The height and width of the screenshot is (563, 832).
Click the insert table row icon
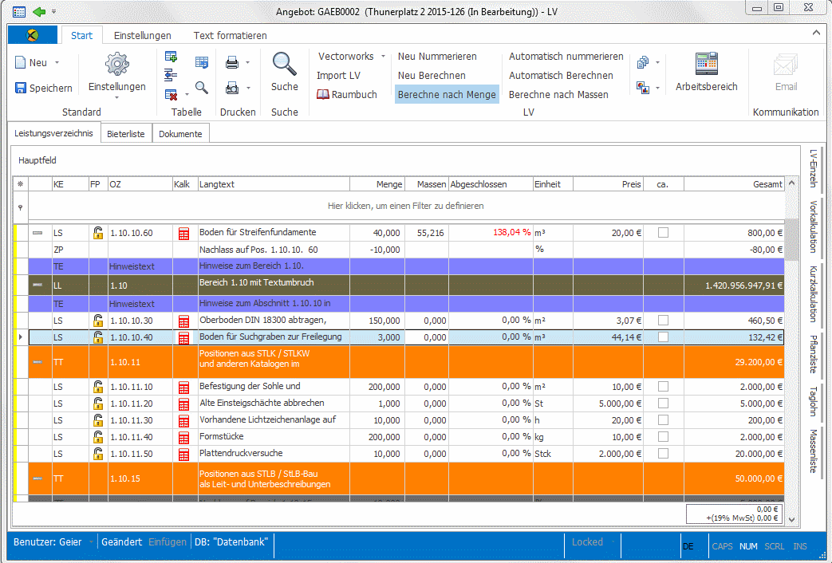[x=171, y=57]
